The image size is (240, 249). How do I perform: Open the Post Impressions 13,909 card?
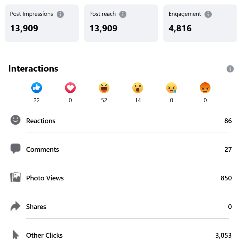click(42, 23)
